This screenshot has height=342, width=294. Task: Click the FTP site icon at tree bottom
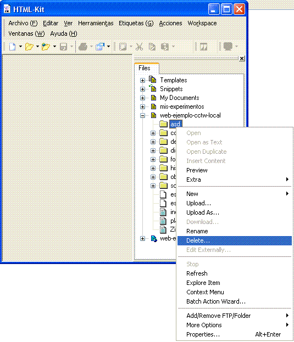pyautogui.click(x=154, y=239)
